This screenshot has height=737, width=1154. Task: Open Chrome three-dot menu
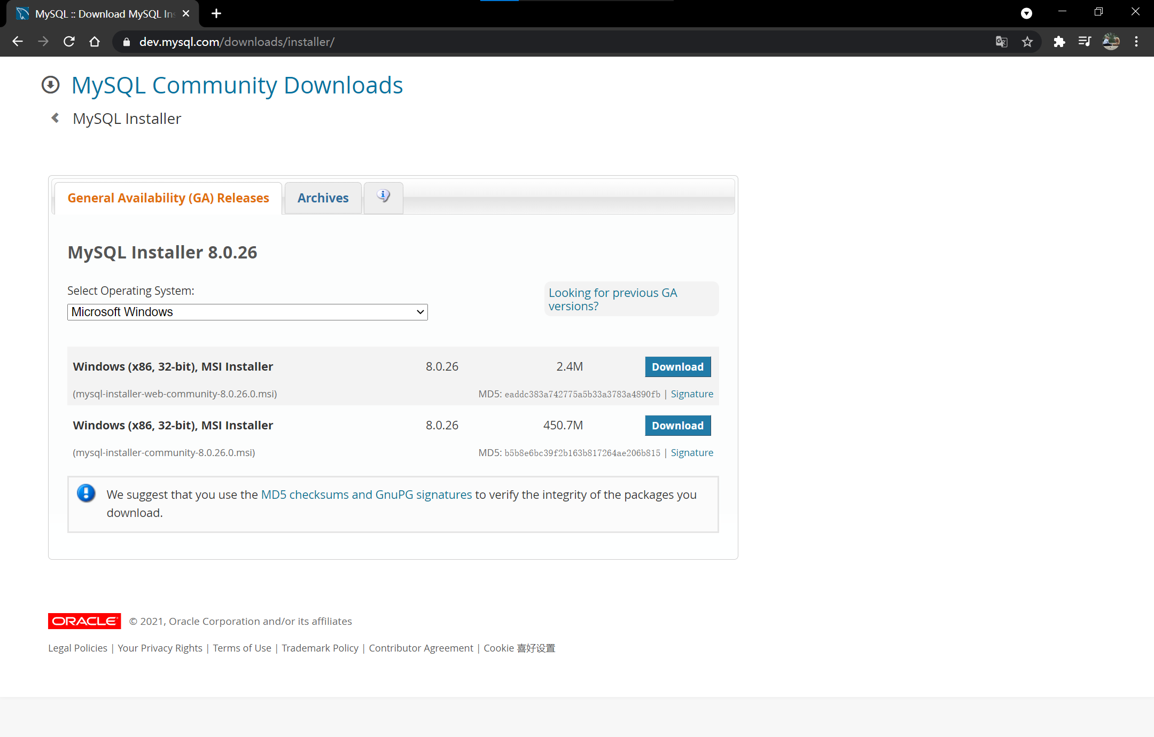pos(1136,42)
